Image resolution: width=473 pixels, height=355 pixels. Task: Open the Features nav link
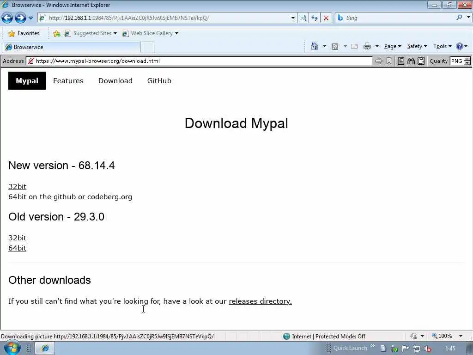point(68,80)
